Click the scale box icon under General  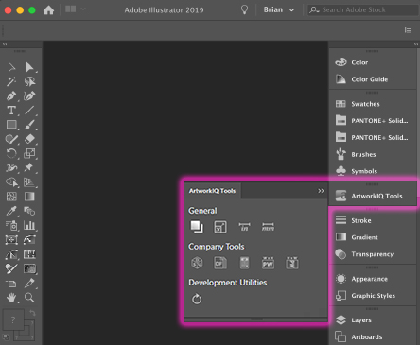tap(220, 227)
